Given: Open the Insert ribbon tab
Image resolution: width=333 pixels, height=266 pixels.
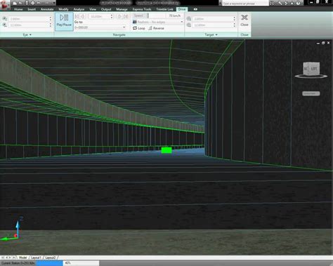Looking at the screenshot, I should point(32,9).
